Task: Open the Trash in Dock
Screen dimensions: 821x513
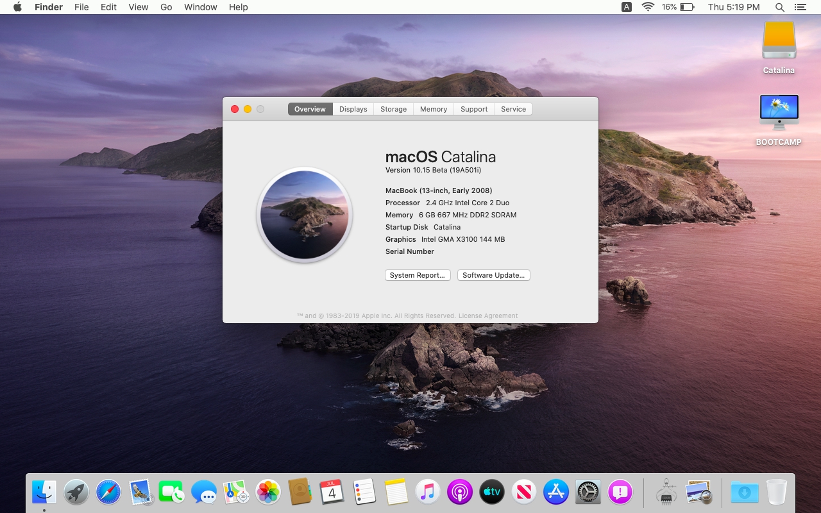Action: pos(776,492)
